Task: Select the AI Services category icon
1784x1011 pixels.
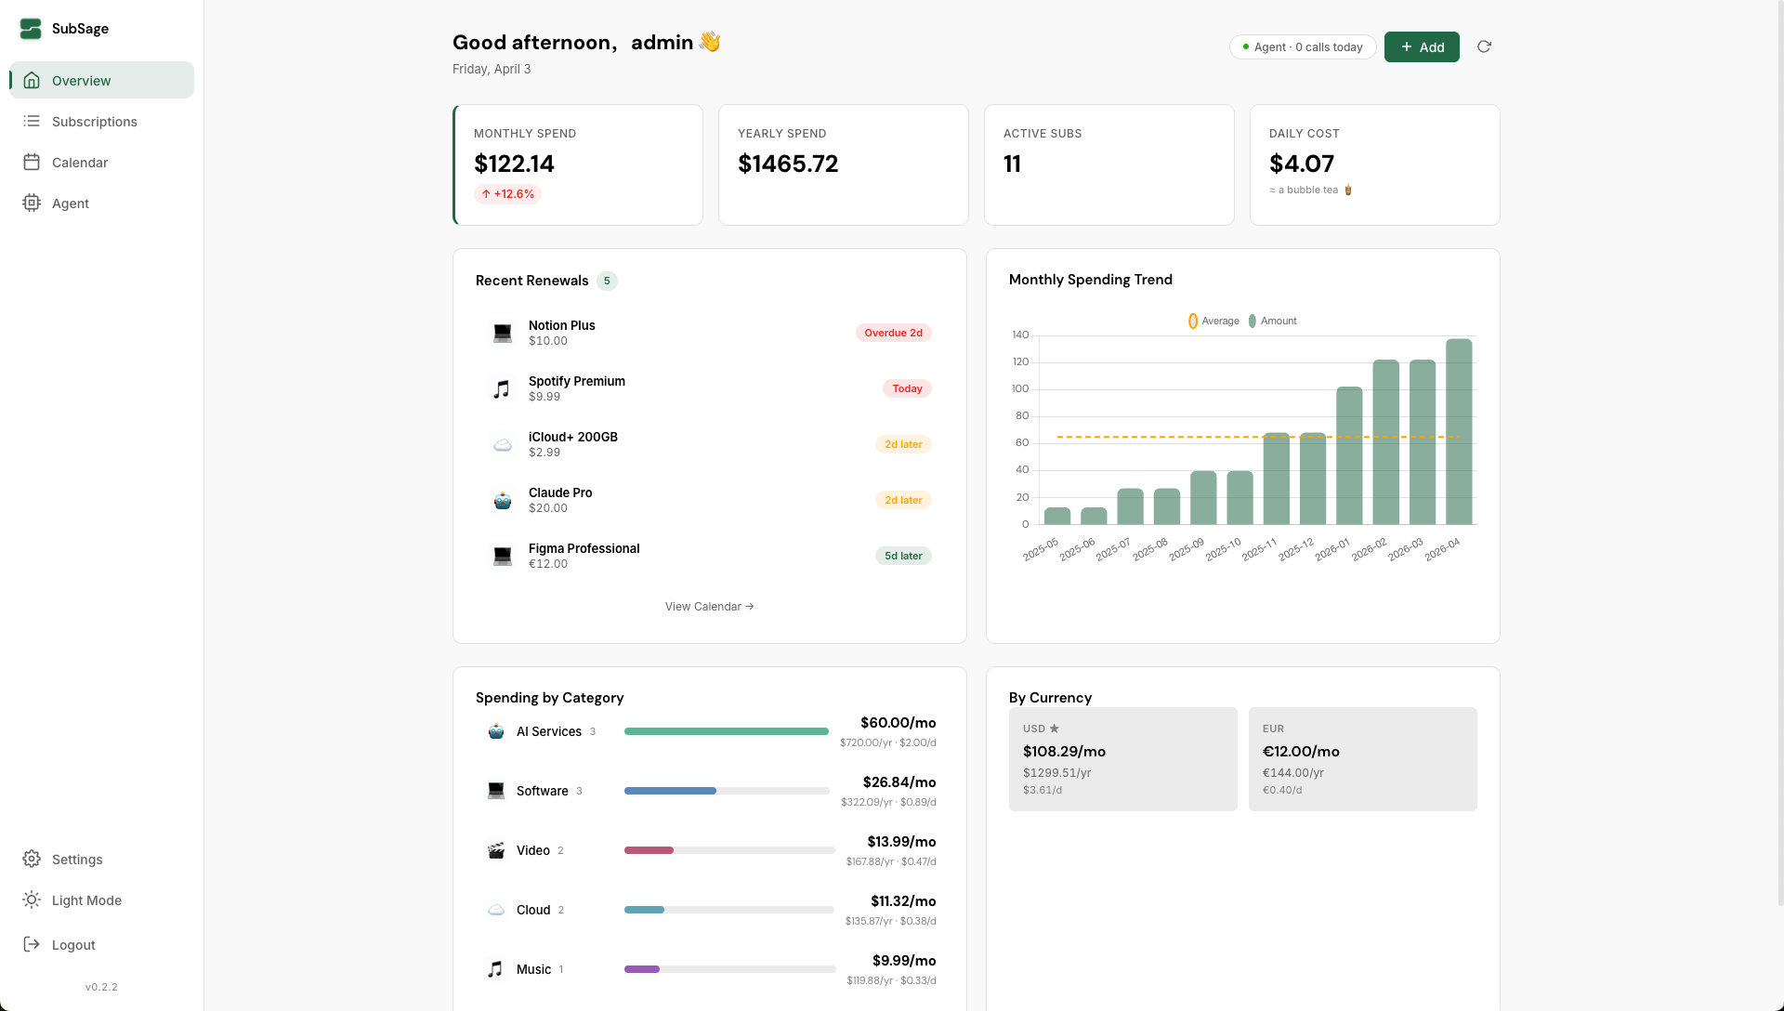Action: coord(496,731)
